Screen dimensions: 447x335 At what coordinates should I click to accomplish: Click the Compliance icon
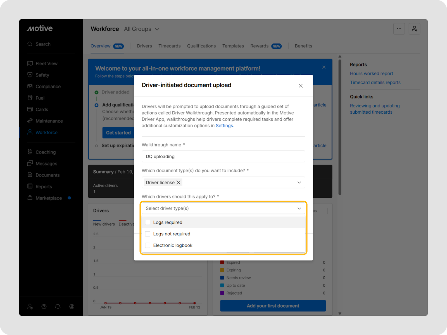[x=30, y=86]
